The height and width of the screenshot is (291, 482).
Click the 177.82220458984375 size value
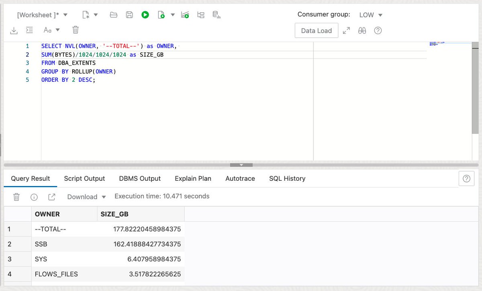[147, 229]
